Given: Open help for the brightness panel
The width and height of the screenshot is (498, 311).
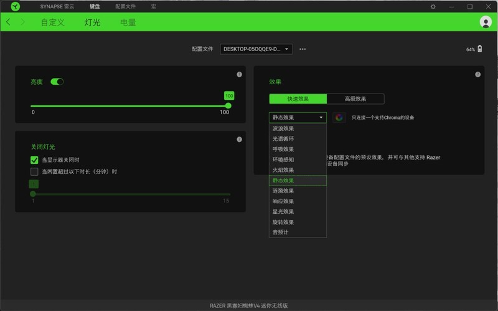Looking at the screenshot, I should pos(239,74).
